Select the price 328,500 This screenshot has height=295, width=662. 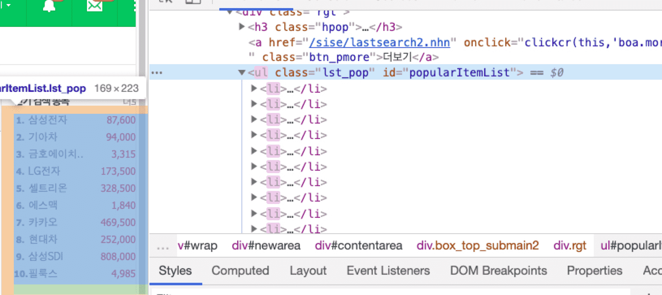click(x=118, y=188)
